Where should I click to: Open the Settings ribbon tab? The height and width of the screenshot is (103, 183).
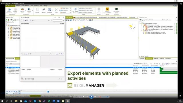click(x=45, y=6)
